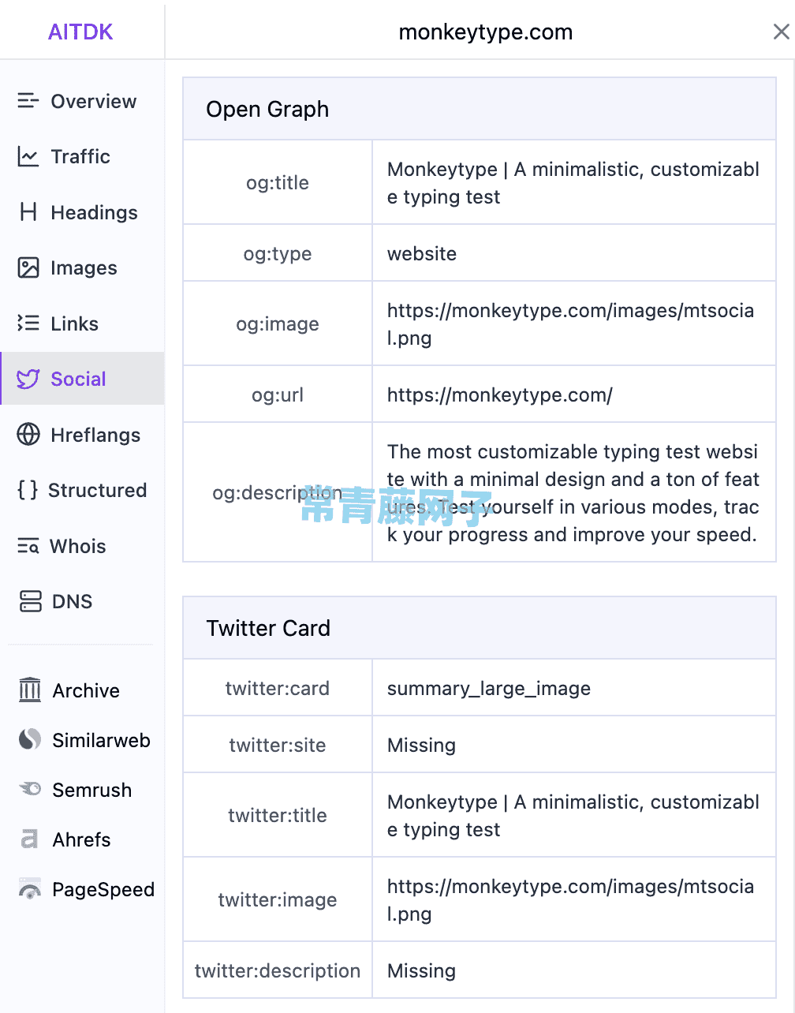
Task: Click the twitter:card label cell
Action: coord(278,688)
